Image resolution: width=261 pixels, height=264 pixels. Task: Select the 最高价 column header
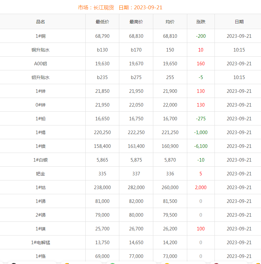(136, 22)
